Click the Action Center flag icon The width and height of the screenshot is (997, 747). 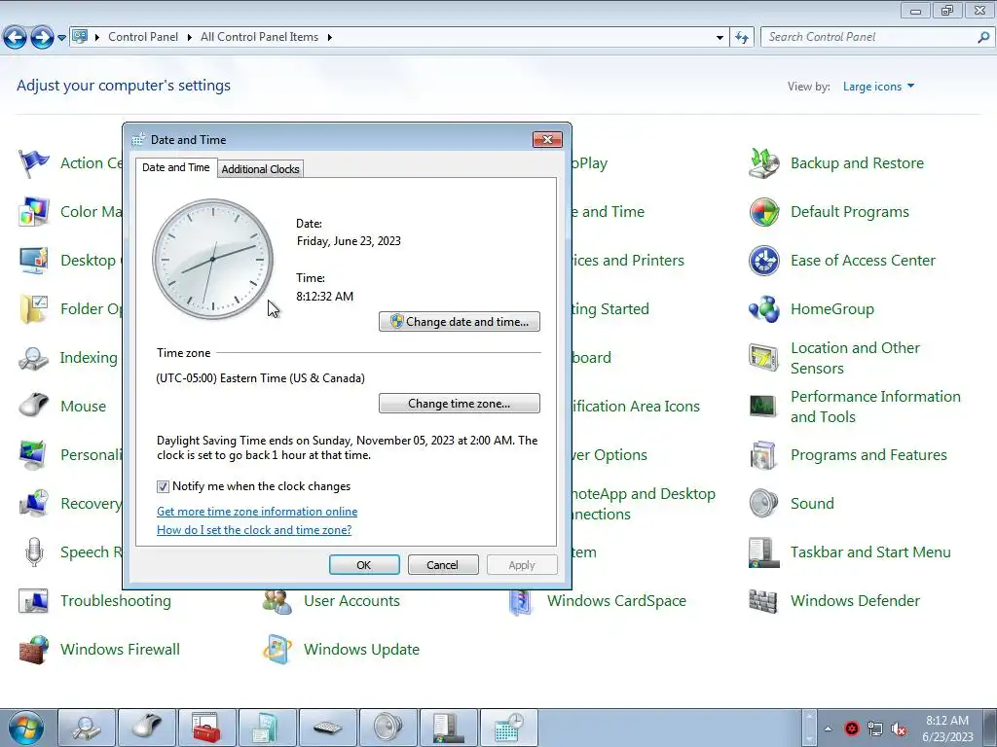(x=34, y=163)
